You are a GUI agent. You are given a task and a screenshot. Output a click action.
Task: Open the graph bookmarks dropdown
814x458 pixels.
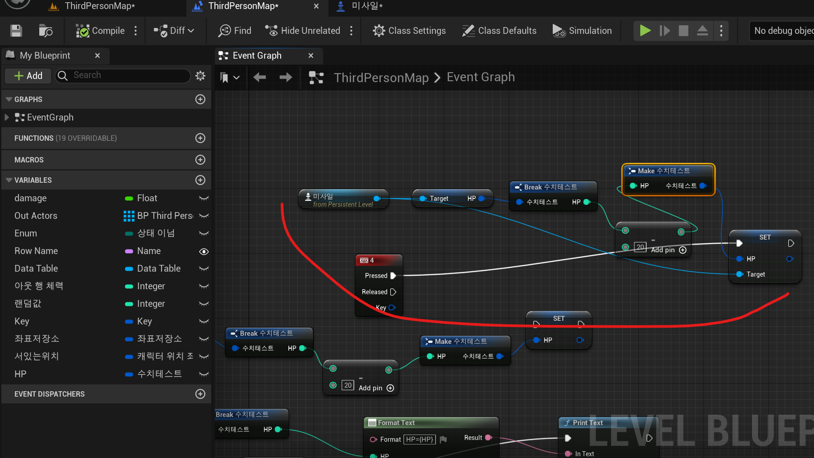pyautogui.click(x=230, y=78)
